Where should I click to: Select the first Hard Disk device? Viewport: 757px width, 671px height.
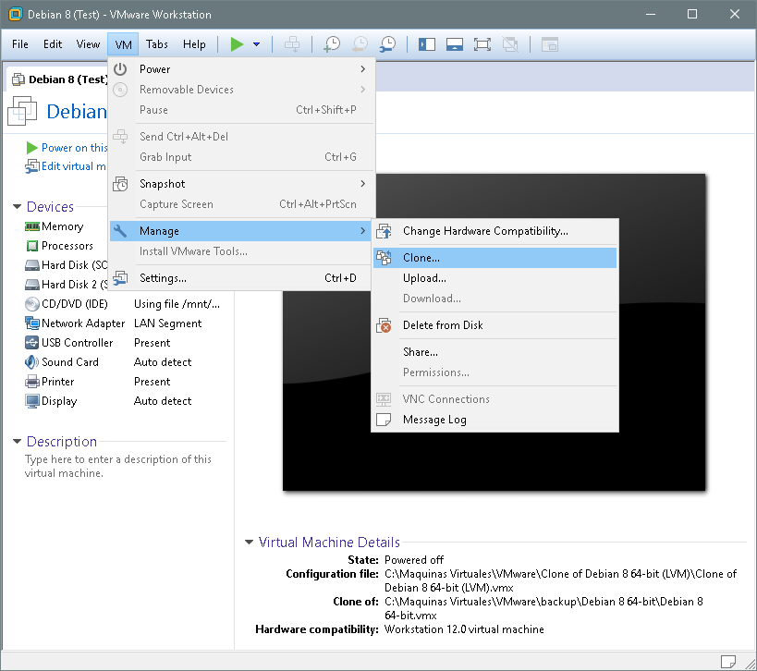point(66,265)
